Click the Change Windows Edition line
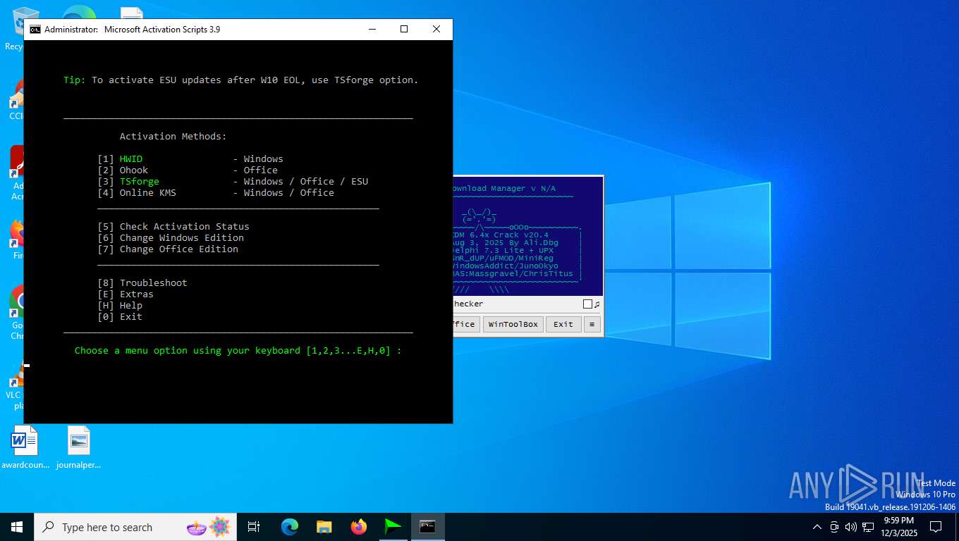 171,238
